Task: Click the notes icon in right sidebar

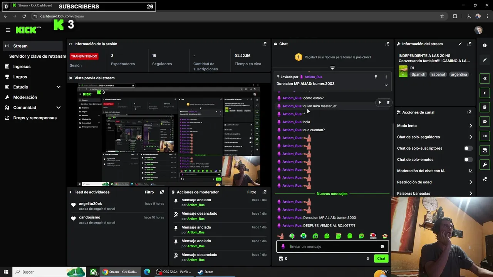Action: point(485,107)
